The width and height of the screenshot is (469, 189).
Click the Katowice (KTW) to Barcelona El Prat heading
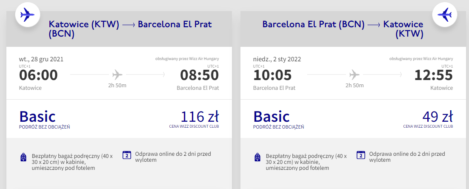(x=130, y=29)
